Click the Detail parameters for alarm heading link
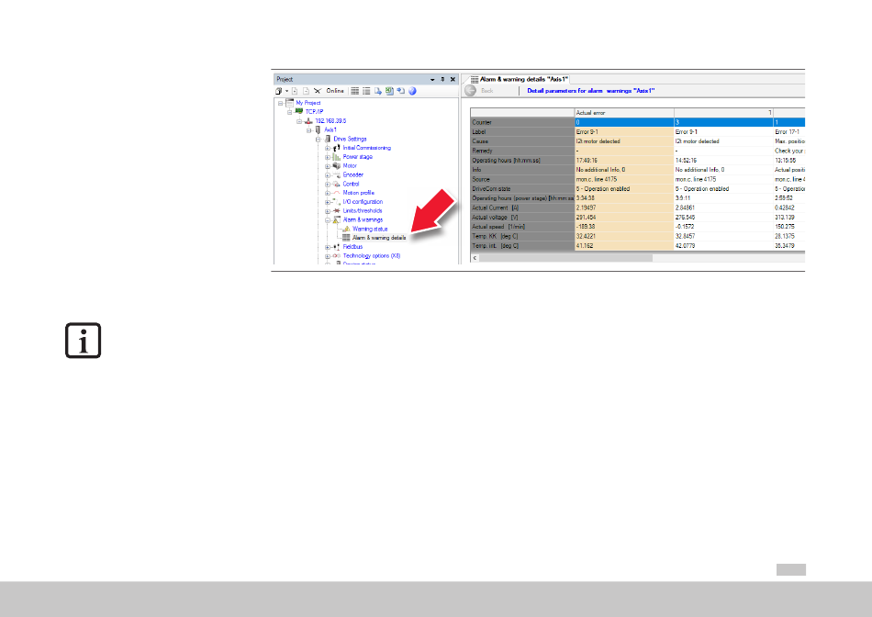 [x=590, y=91]
